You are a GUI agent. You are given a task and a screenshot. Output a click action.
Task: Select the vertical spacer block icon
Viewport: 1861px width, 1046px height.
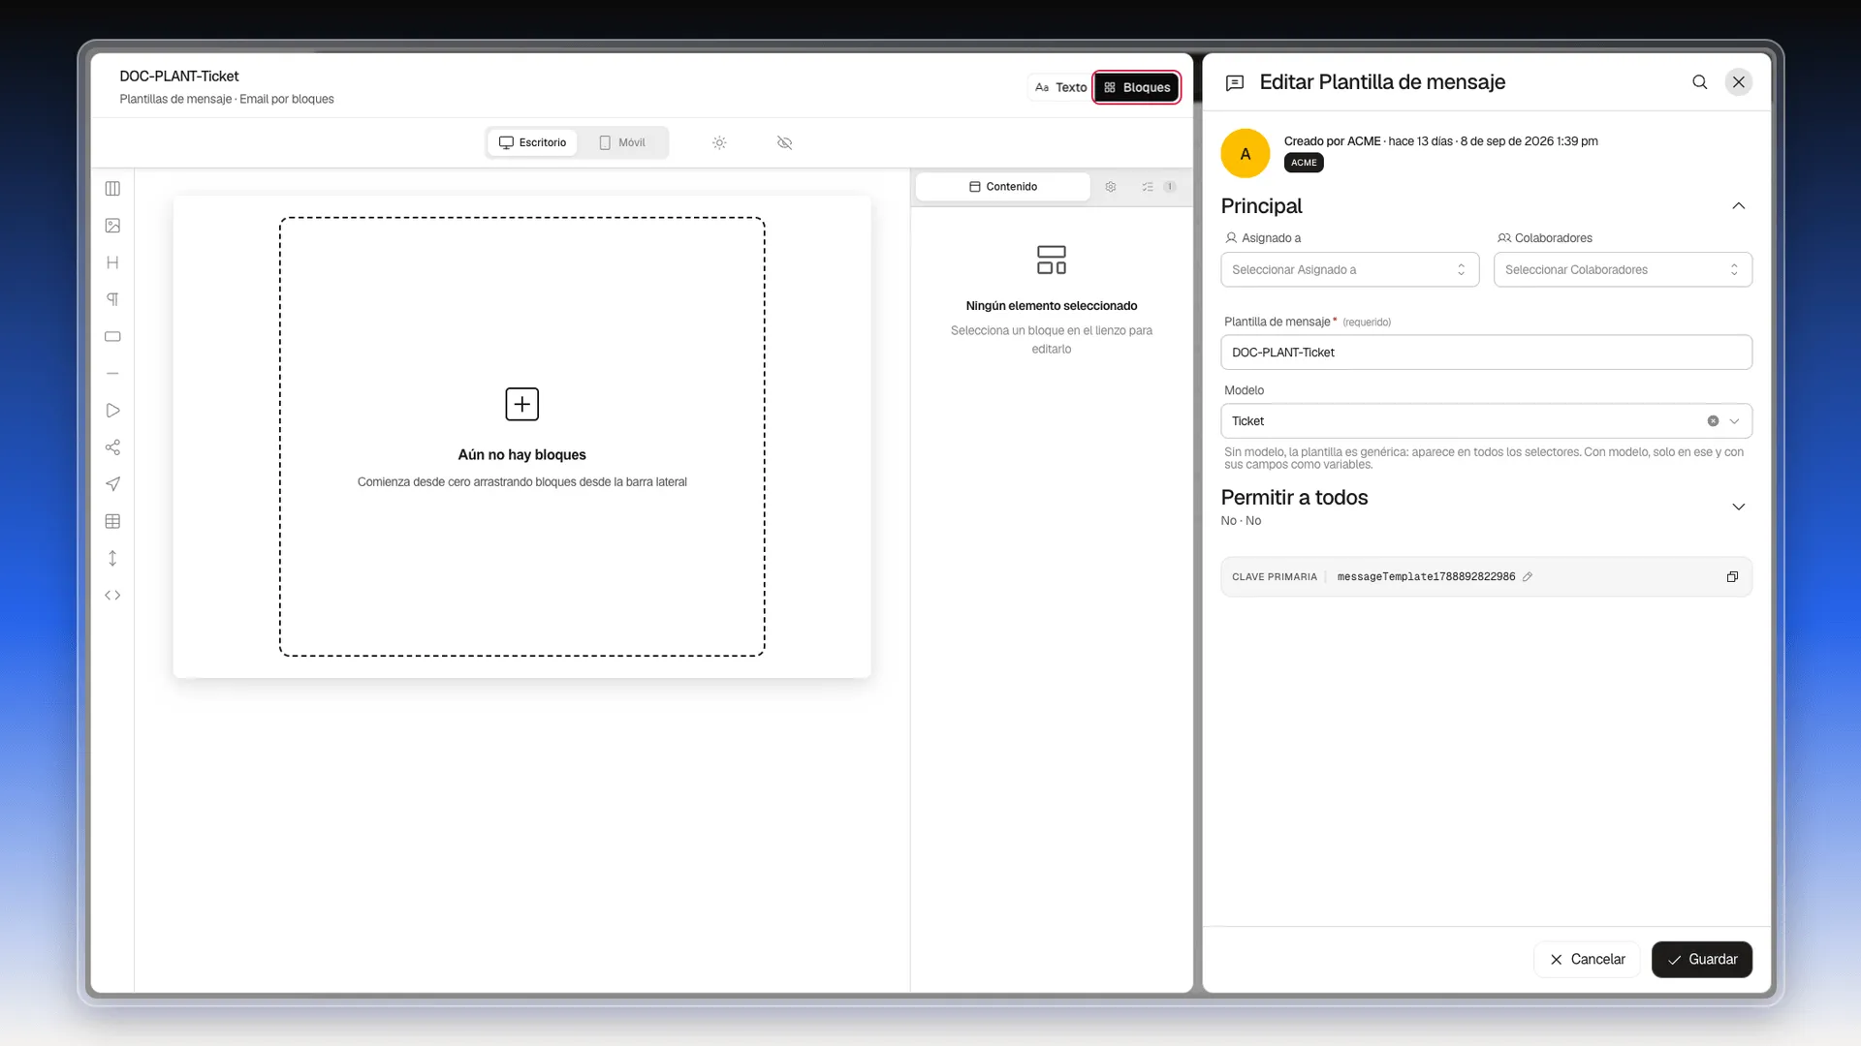pos(112,559)
